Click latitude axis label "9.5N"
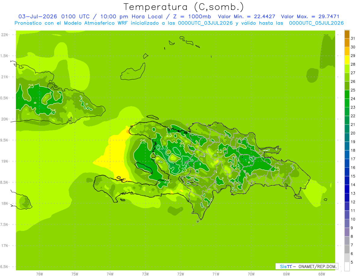The height and width of the screenshot is (278, 361). pos(5,140)
